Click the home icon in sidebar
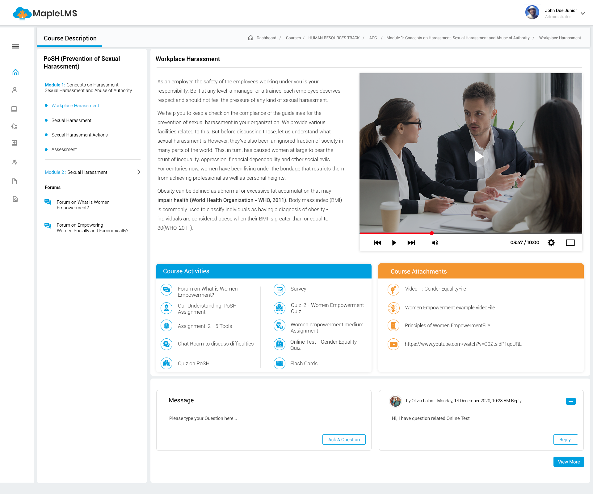 coord(15,72)
